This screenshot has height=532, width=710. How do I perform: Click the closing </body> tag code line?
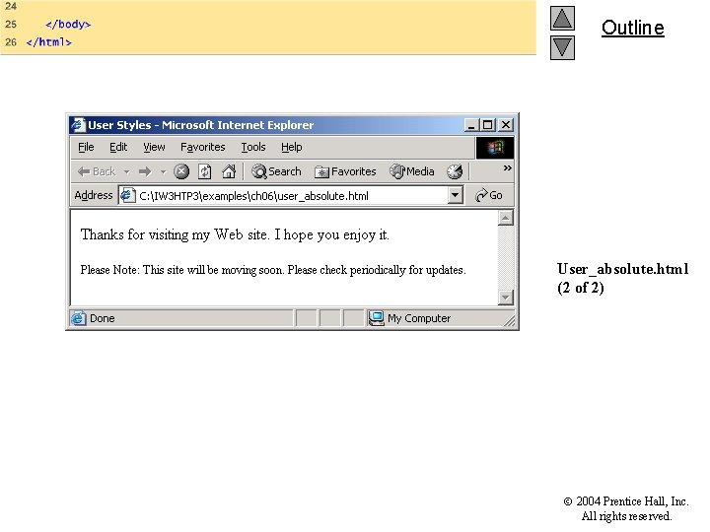(68, 24)
